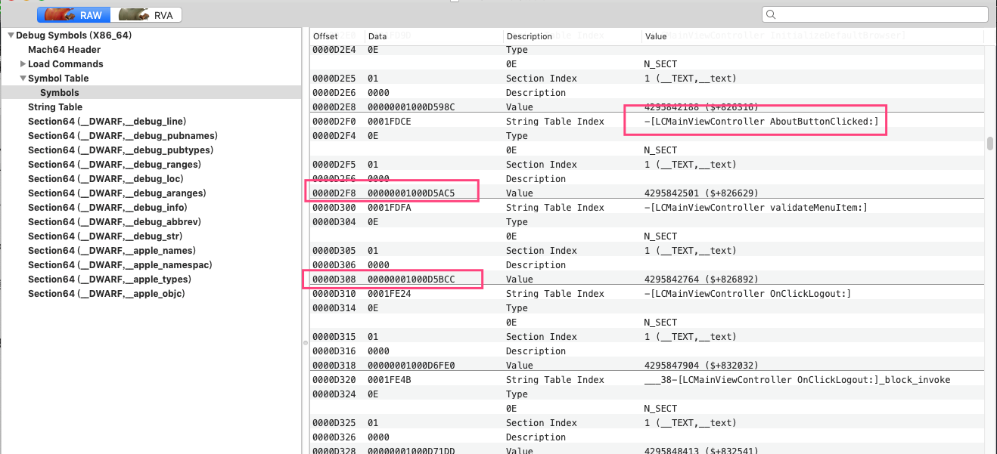
Task: Open Section64 (__DWARF,__apple_objc)
Action: tap(107, 294)
